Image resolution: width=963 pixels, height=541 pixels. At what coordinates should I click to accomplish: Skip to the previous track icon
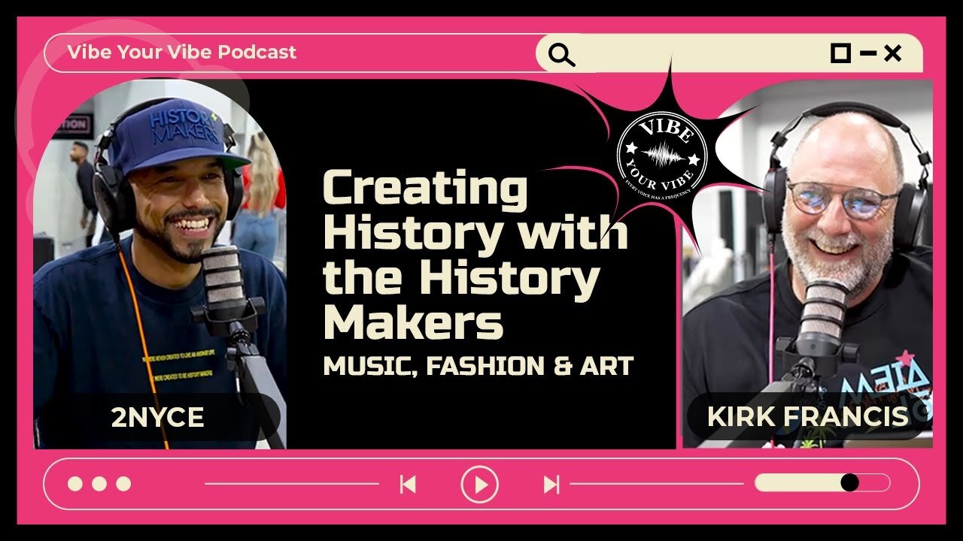[408, 485]
